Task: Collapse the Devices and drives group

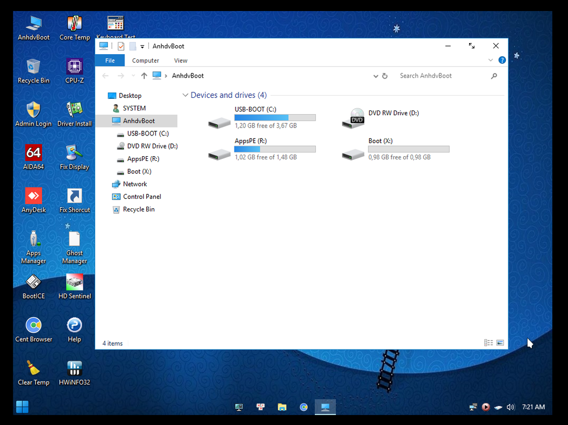Action: tap(185, 95)
